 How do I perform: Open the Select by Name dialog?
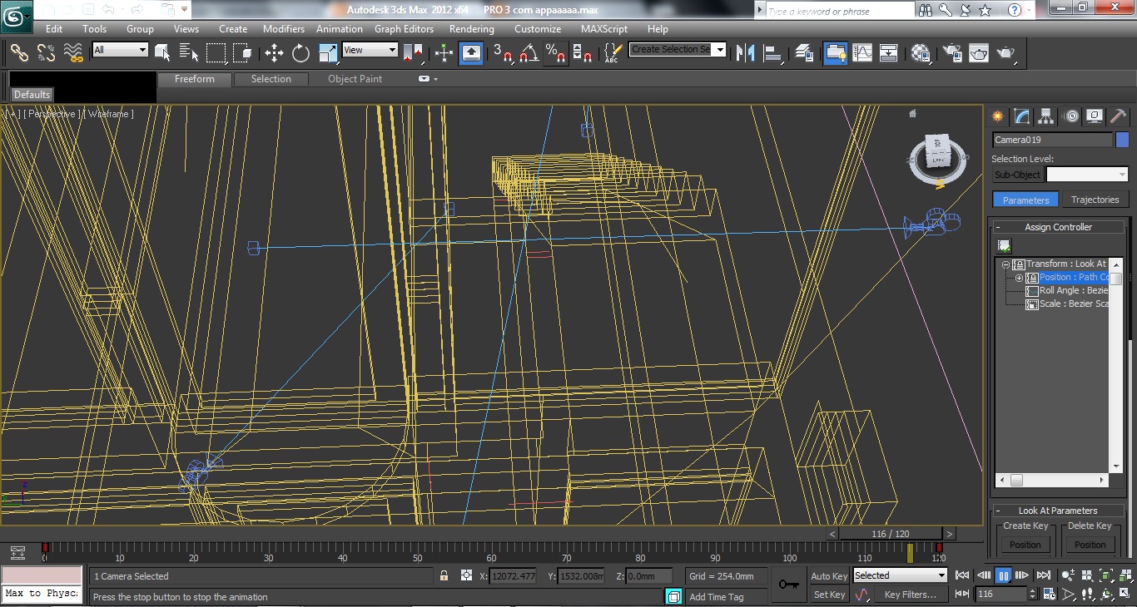click(x=189, y=52)
